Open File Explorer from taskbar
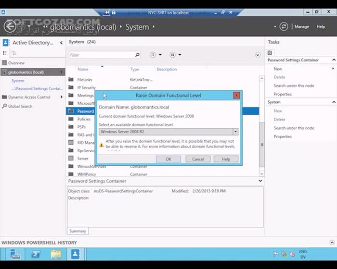 pos(56,254)
